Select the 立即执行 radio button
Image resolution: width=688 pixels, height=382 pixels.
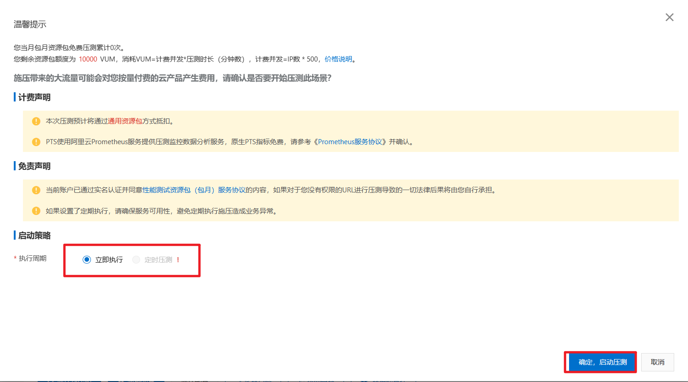coord(87,260)
